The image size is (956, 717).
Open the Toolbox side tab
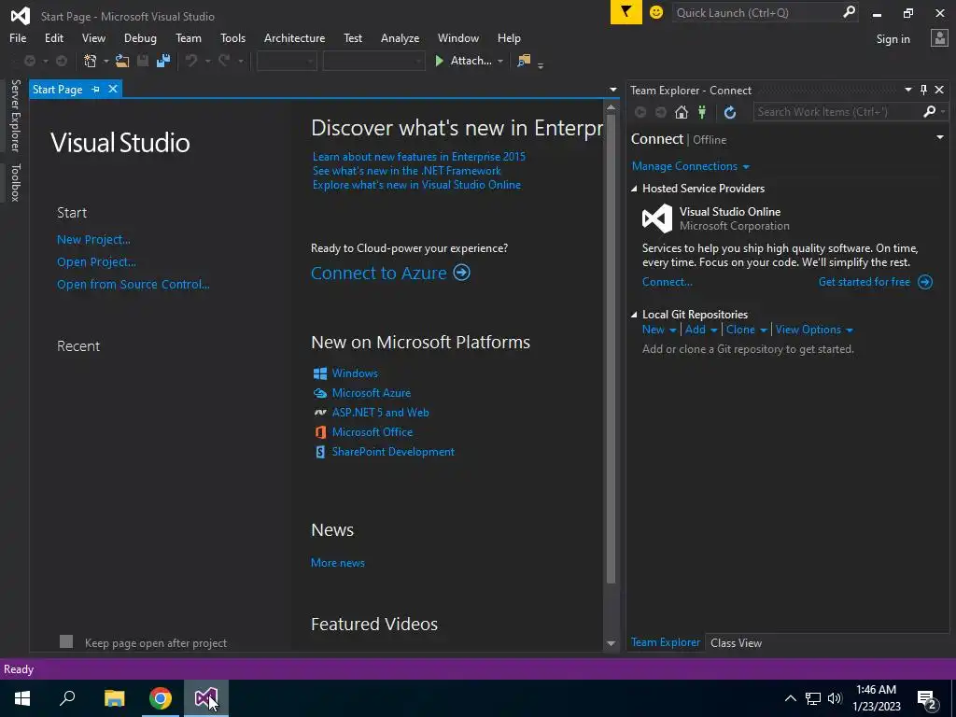(x=15, y=182)
